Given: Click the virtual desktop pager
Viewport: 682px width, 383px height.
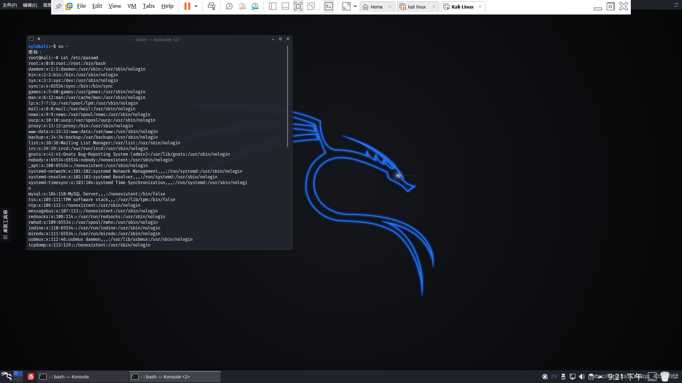Looking at the screenshot, I should [x=18, y=376].
